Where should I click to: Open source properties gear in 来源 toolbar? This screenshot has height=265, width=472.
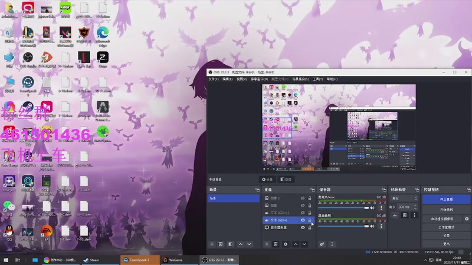point(286,244)
